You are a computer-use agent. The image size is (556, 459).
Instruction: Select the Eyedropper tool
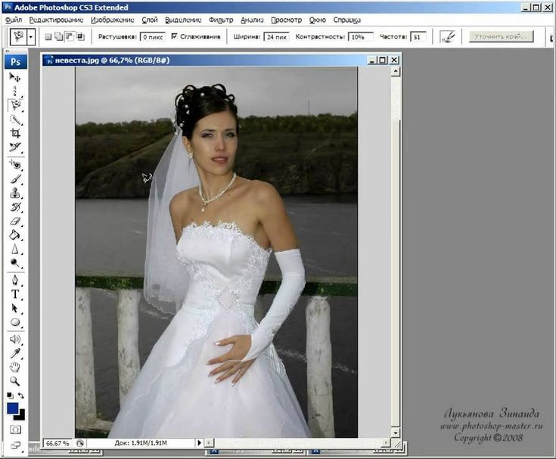[x=15, y=353]
